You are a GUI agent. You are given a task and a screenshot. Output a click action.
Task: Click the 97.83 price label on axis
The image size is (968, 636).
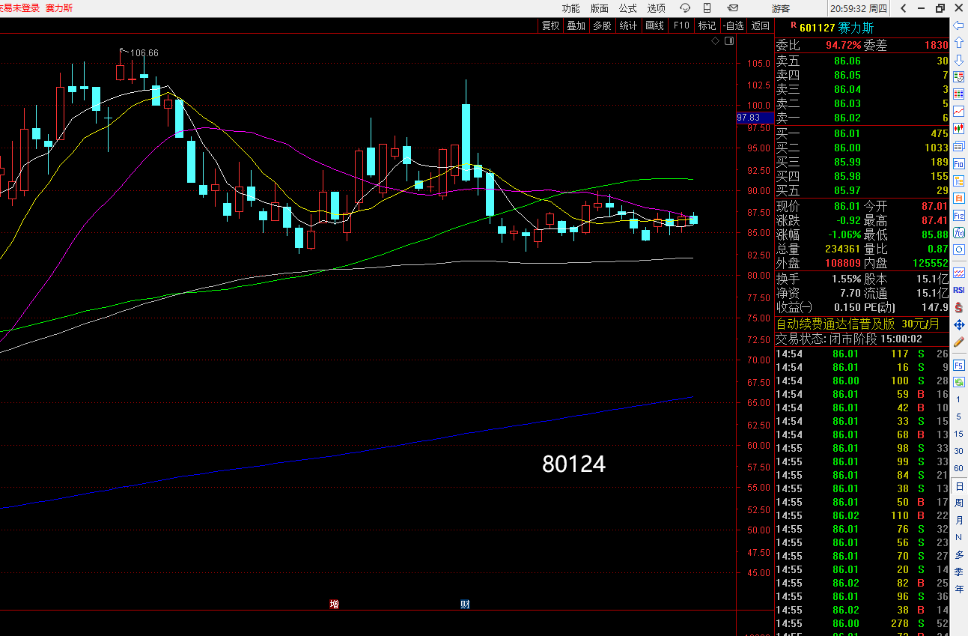[749, 118]
